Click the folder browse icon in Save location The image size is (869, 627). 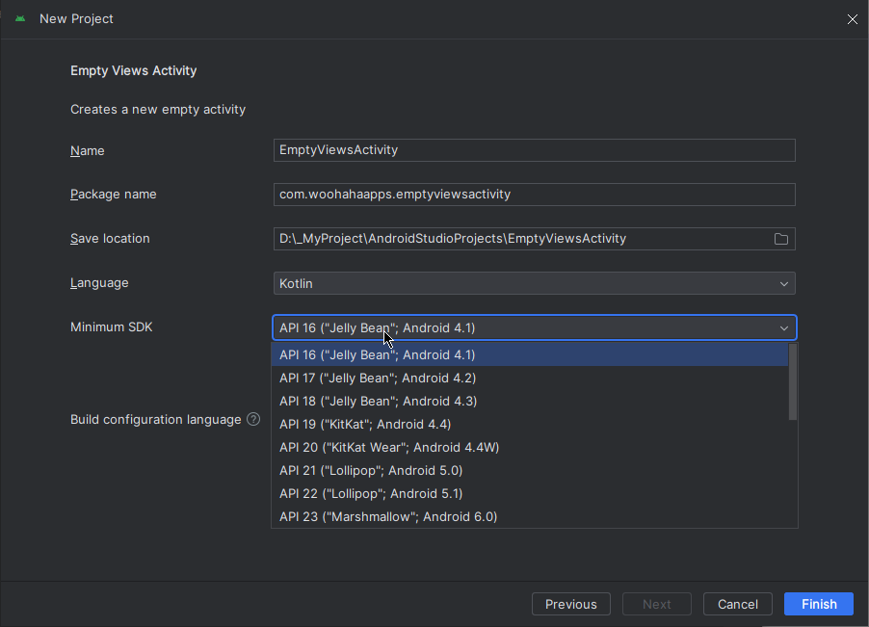tap(781, 239)
